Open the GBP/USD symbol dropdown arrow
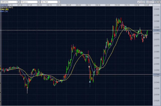This screenshot has width=161, height=106. 19,2
